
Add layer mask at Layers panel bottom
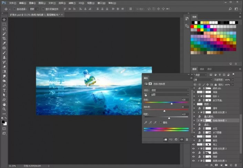click(x=216, y=165)
